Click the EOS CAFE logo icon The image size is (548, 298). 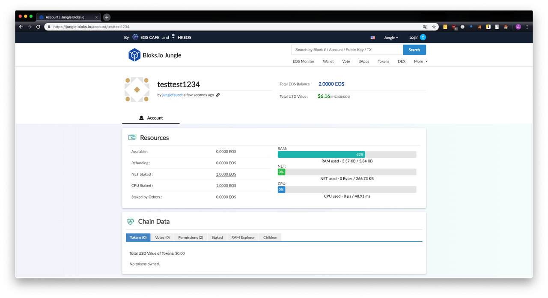(x=135, y=37)
